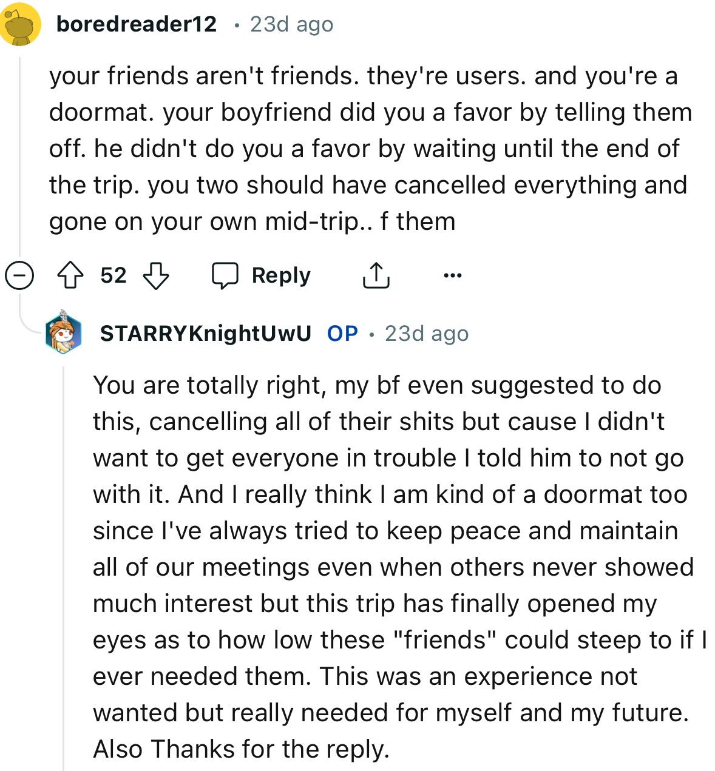
Task: Open the comment overflow menu with three dots
Action: (x=453, y=275)
